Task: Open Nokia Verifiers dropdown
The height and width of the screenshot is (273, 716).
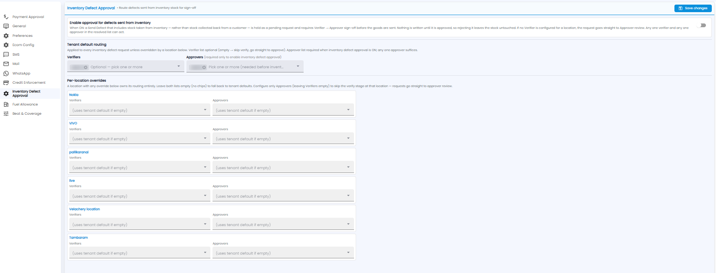Action: click(139, 110)
